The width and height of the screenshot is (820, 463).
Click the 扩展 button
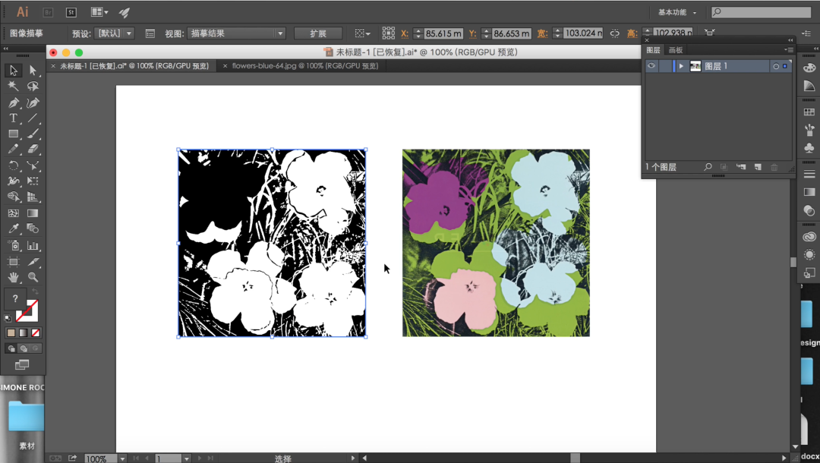tap(318, 33)
